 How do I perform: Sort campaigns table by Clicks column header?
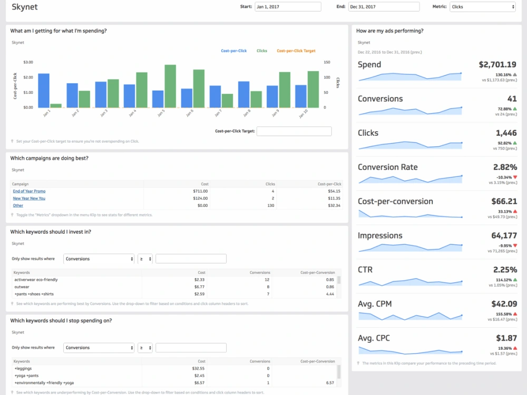(x=270, y=184)
